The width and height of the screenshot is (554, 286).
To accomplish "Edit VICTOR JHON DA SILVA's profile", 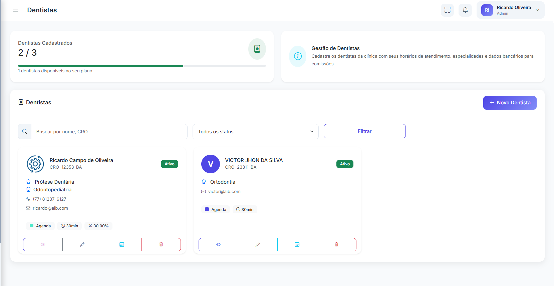I will tap(258, 245).
